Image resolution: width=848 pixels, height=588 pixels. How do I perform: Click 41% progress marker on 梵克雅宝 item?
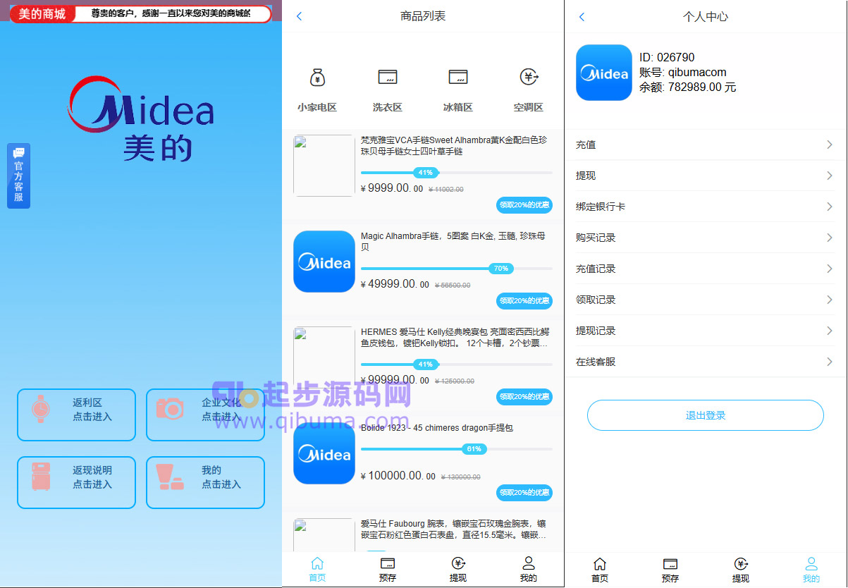pos(426,173)
